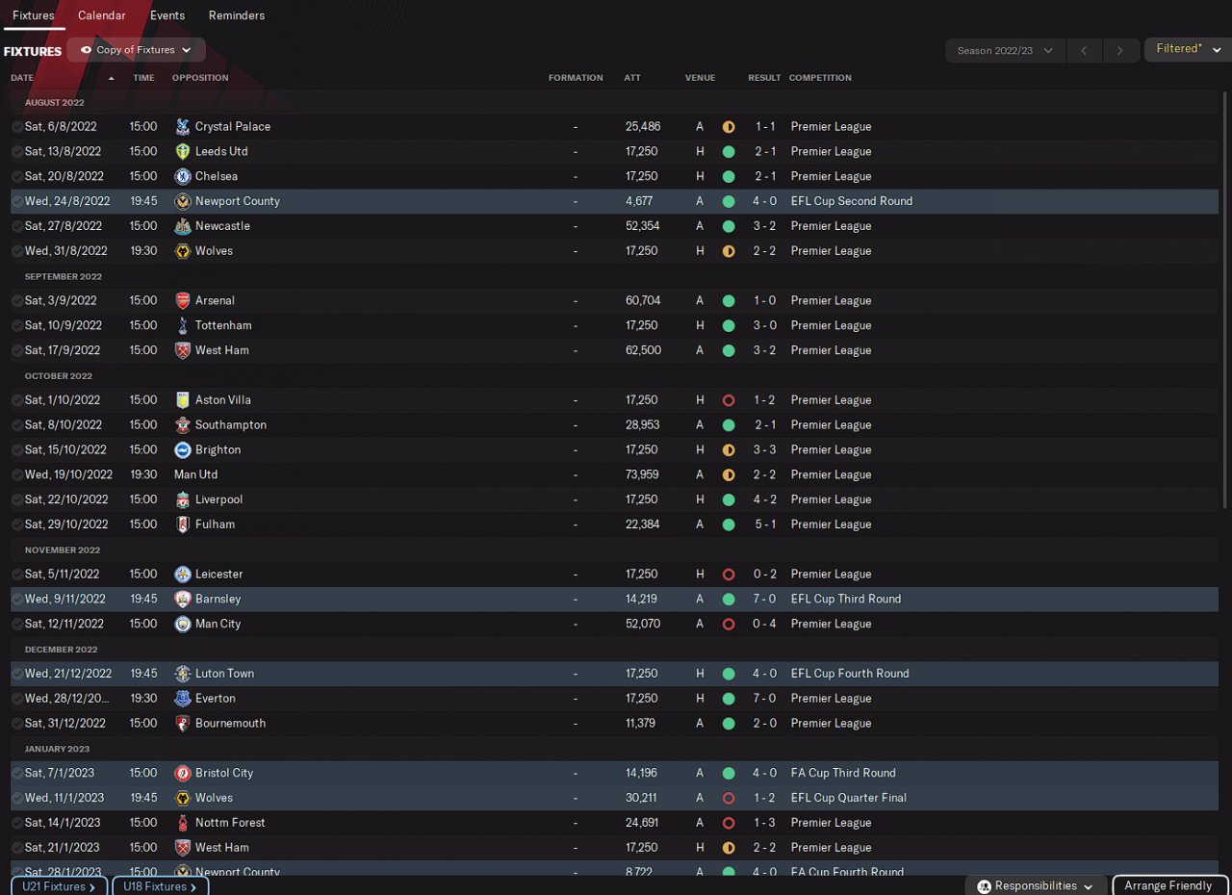Click the EFL Cup Quarter Final competition text
Viewport: 1232px width, 895px height.
[849, 798]
